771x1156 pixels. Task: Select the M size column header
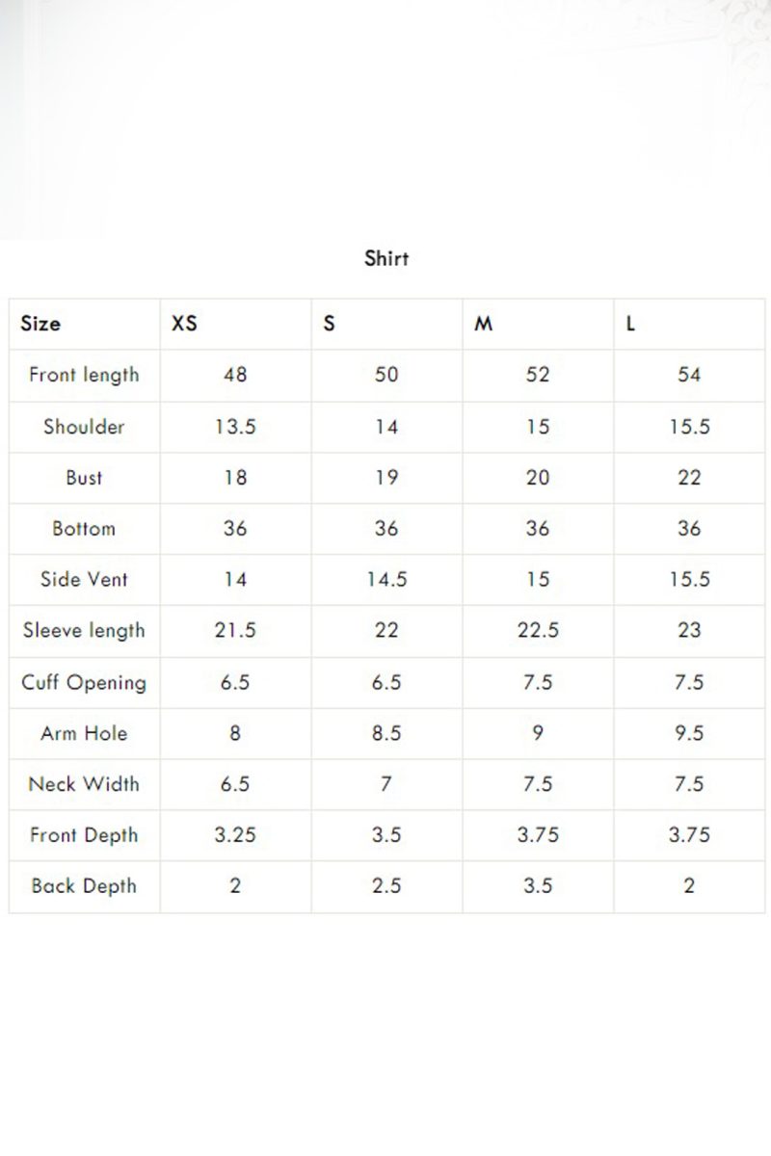(x=484, y=324)
